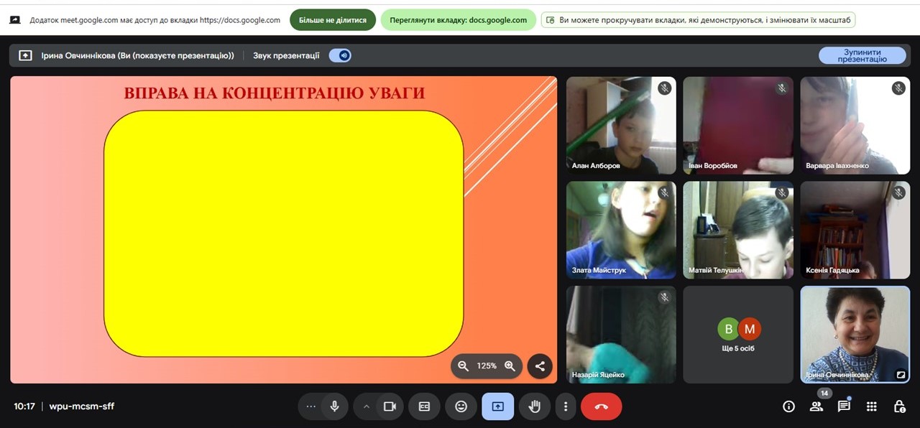Click muted mic icon on Ксенія Гадяцька tile
920x428 pixels.
click(898, 192)
